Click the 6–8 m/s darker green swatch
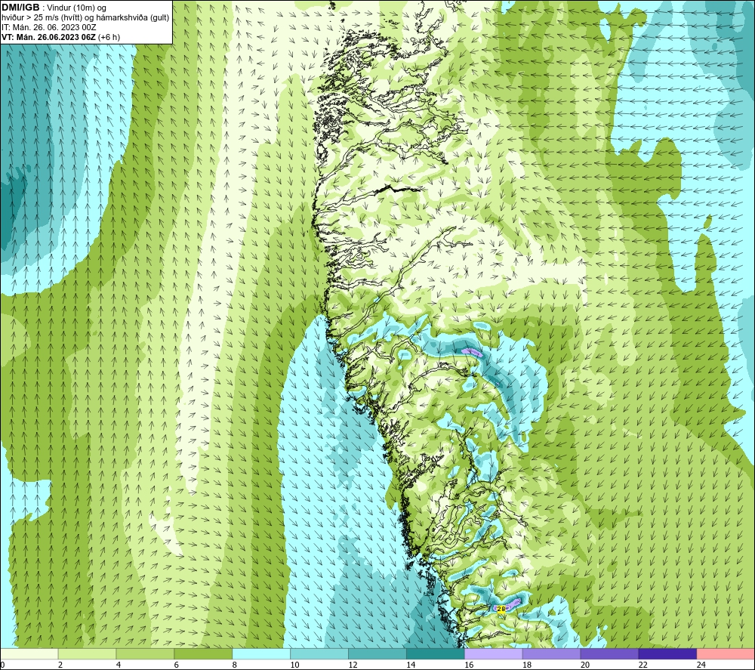 tap(203, 654)
